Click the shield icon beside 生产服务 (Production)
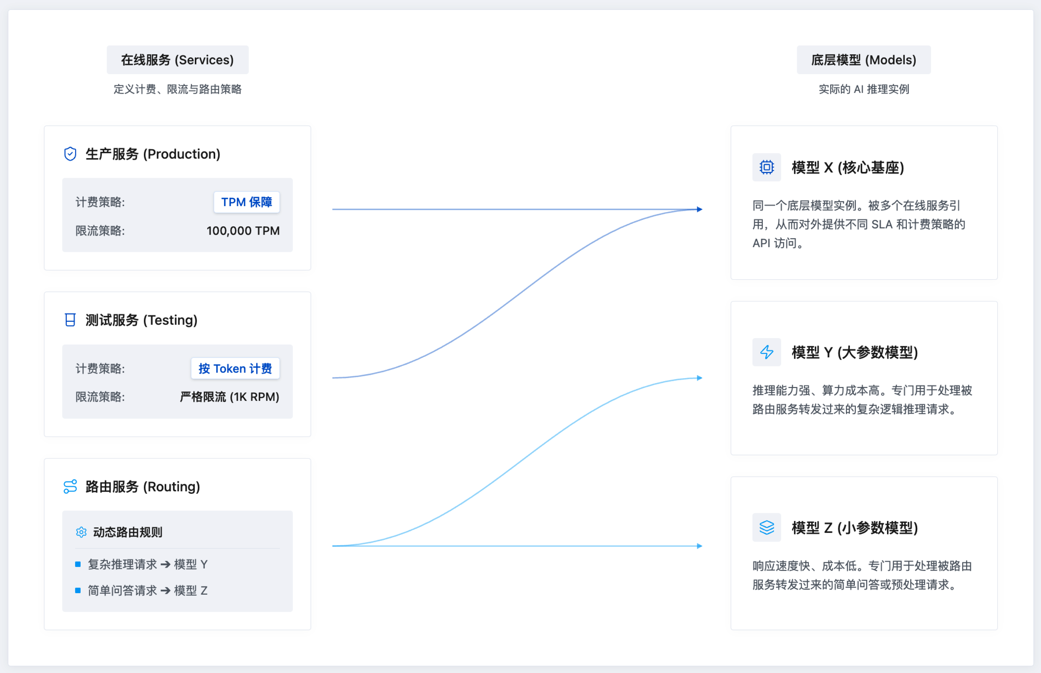The height and width of the screenshot is (673, 1041). [x=70, y=154]
